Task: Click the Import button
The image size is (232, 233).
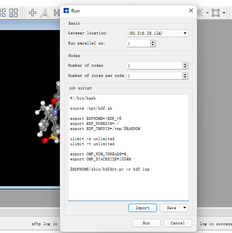Action: pos(142,208)
